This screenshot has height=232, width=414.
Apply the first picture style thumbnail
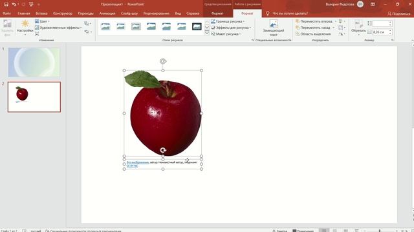pyautogui.click(x=105, y=26)
